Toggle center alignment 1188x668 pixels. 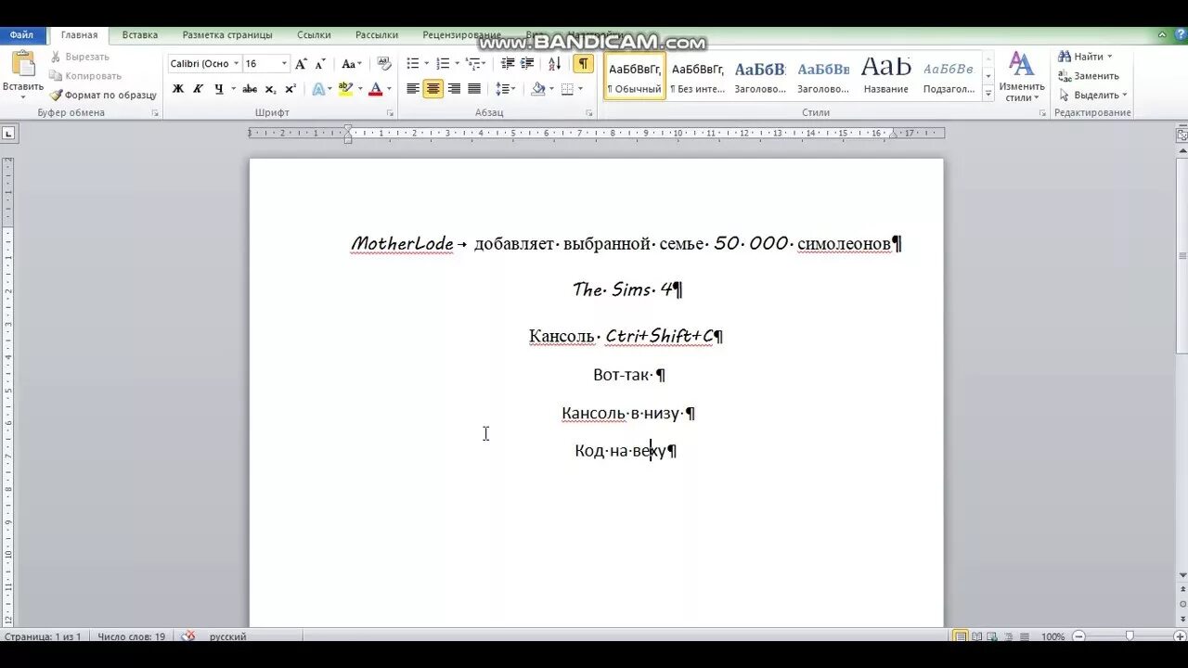(433, 89)
